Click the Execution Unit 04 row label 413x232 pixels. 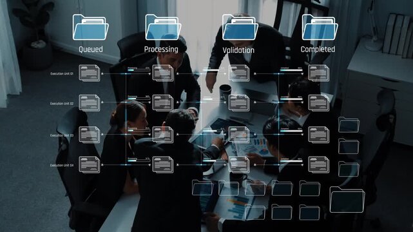62,166
